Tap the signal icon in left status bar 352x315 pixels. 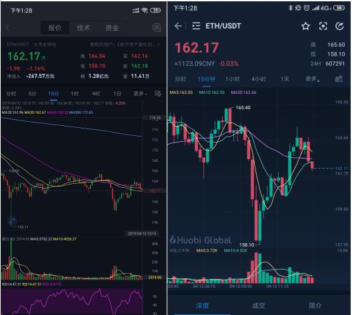point(135,10)
